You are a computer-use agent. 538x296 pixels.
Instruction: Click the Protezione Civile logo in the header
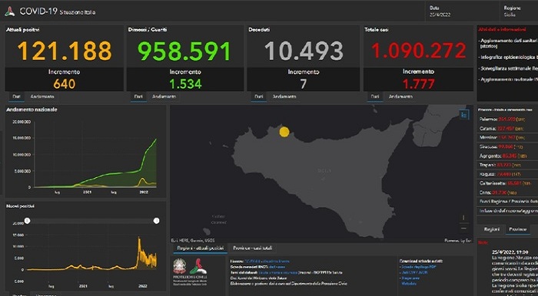pyautogui.click(x=9, y=12)
